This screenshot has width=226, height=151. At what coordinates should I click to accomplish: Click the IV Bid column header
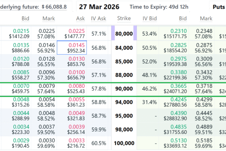click(149, 18)
